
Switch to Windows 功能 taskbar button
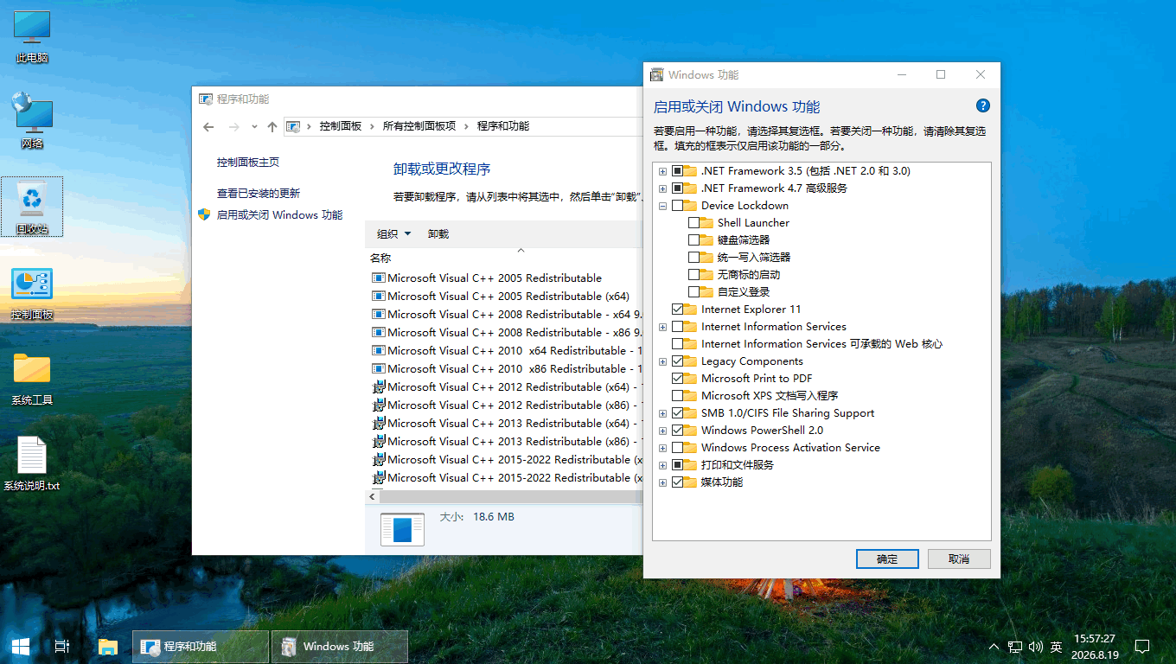[x=340, y=646]
